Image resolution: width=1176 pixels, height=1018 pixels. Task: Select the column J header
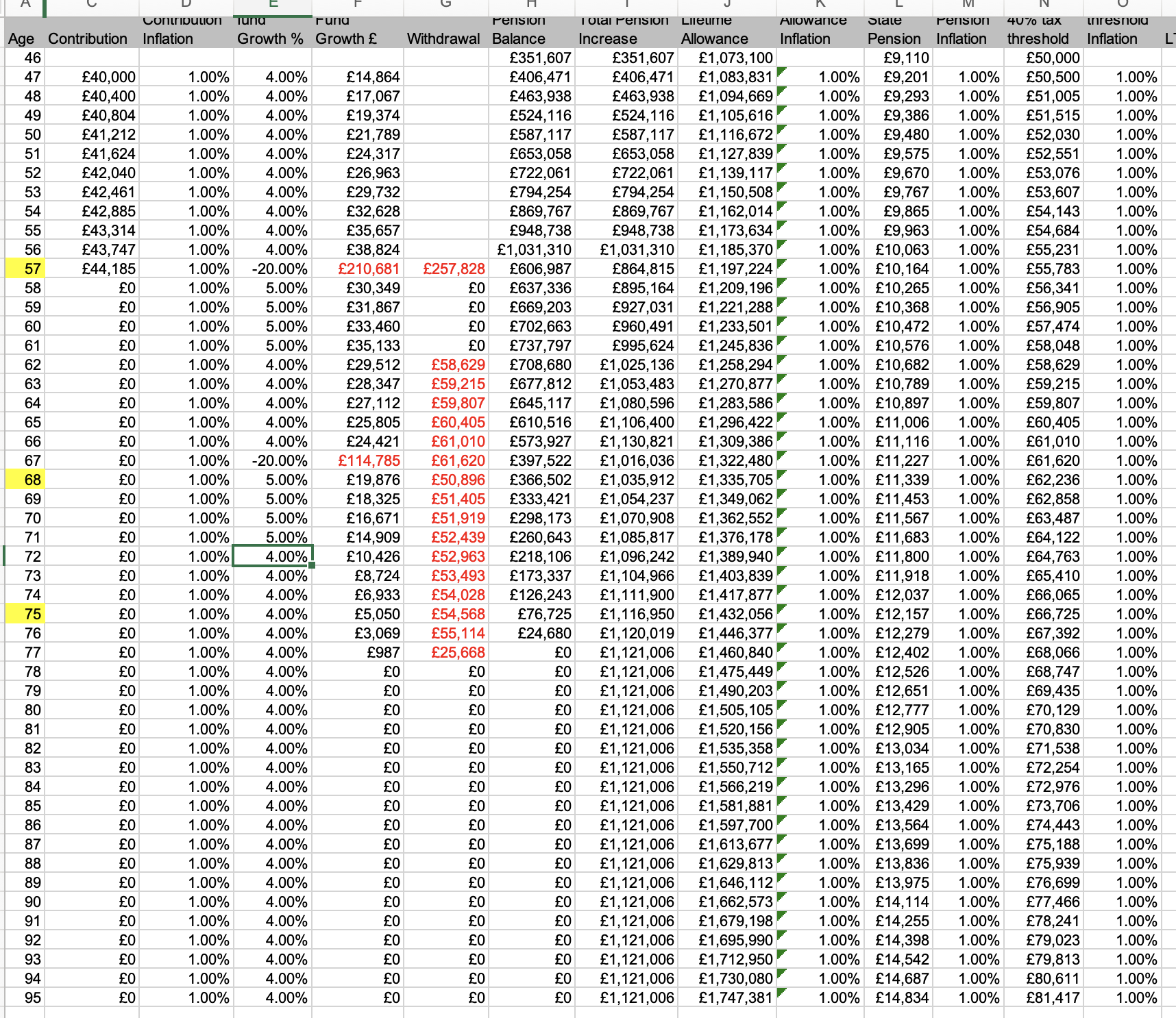727,5
